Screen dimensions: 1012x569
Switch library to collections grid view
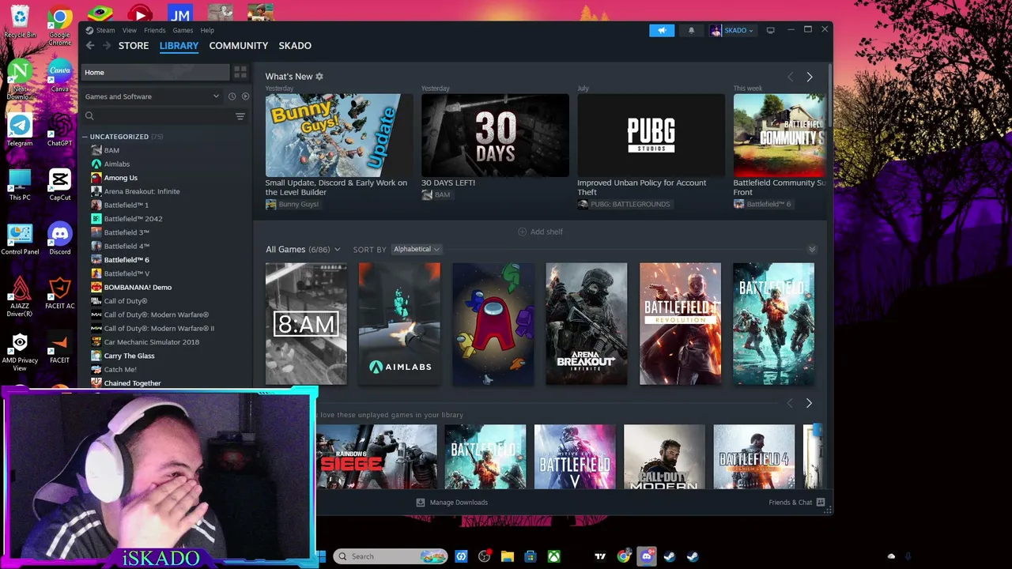coord(240,72)
